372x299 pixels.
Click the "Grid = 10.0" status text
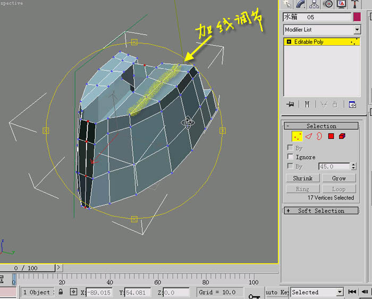(217, 293)
